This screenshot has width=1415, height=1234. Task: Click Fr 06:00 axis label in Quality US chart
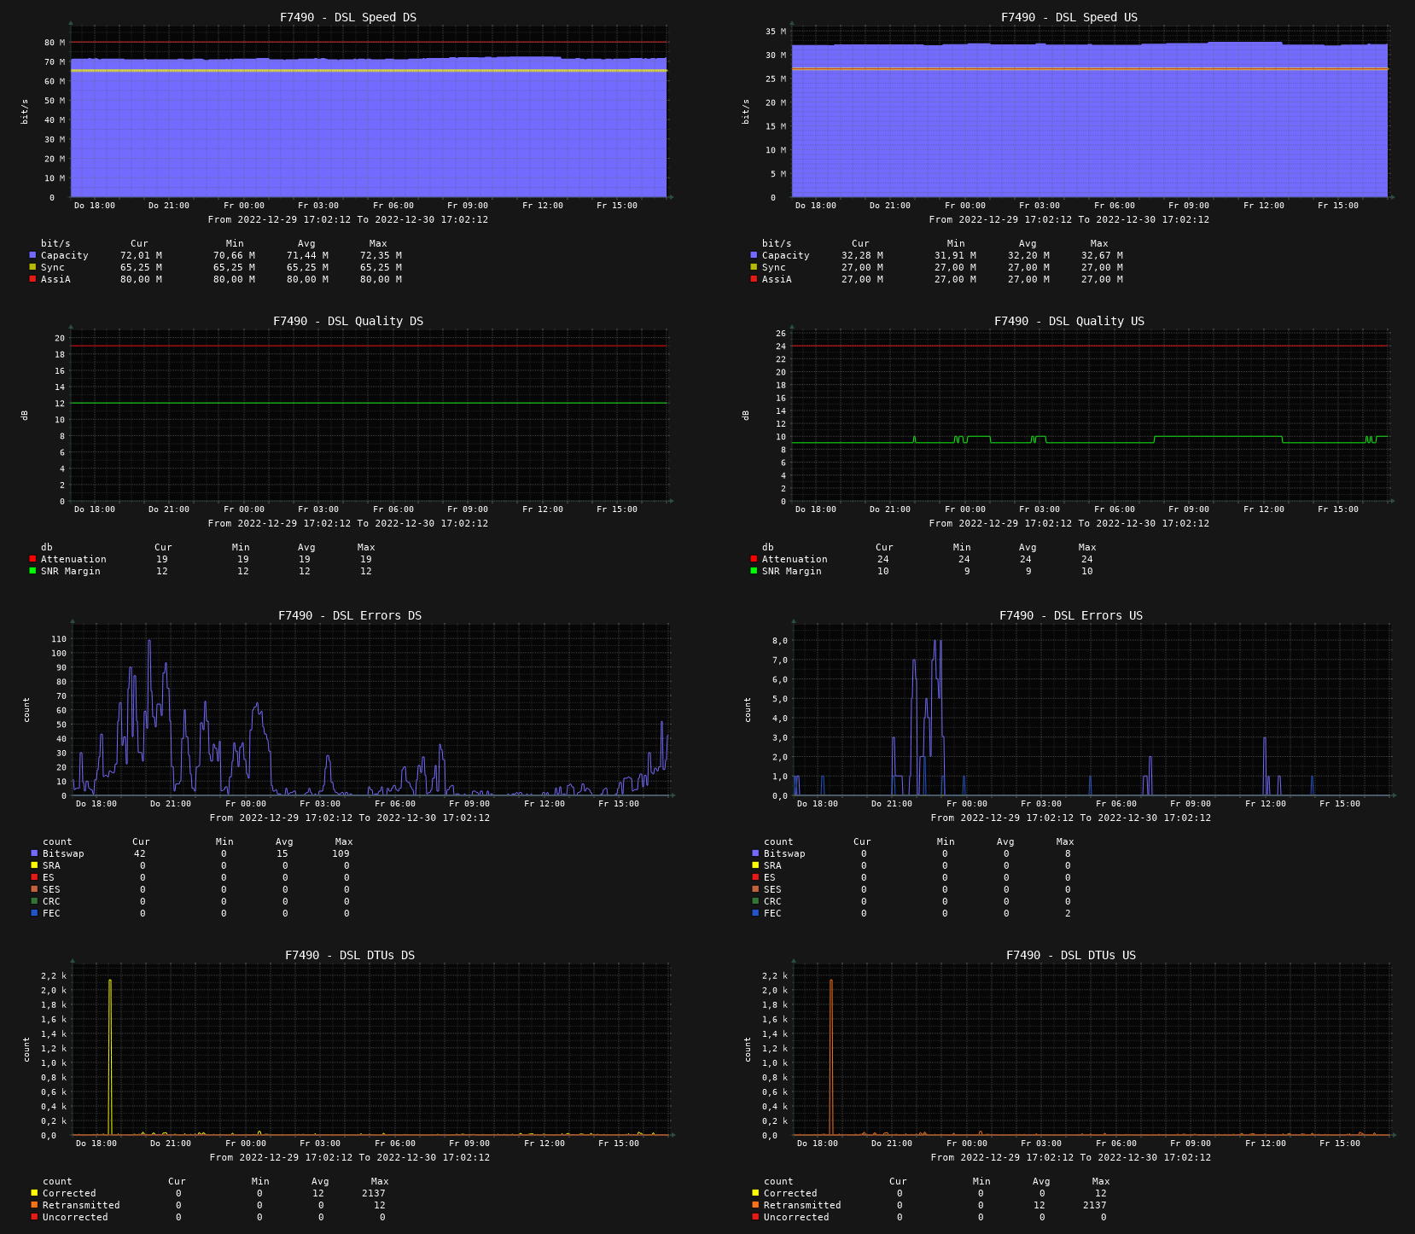[1115, 509]
